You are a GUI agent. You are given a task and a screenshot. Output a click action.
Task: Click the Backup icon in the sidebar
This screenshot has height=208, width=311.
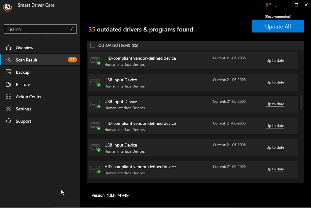point(9,72)
